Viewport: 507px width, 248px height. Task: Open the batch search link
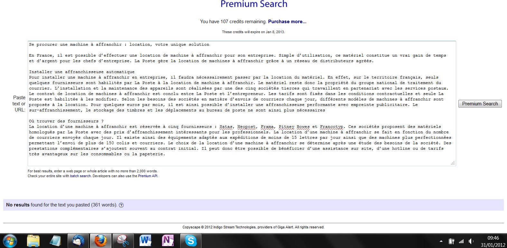pos(80,176)
